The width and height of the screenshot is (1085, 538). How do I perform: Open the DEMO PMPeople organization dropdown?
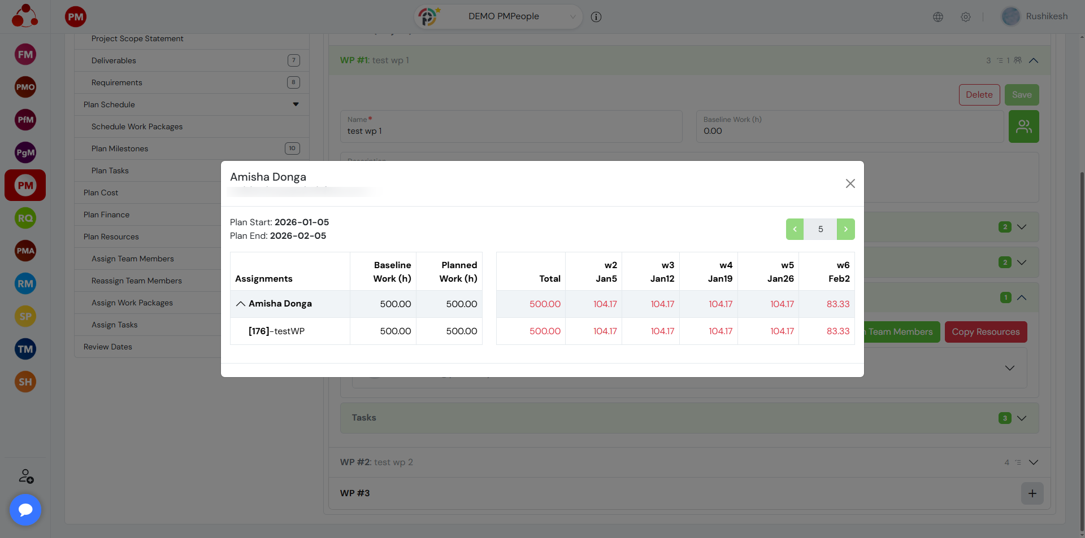[x=503, y=17]
